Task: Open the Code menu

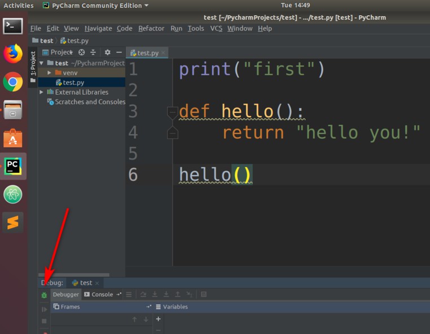Action: point(125,29)
